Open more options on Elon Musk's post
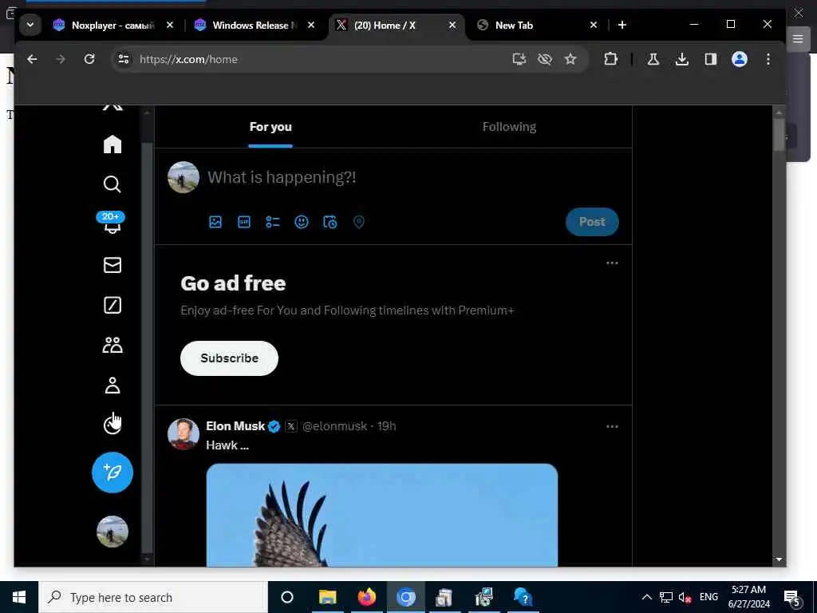 coord(612,426)
